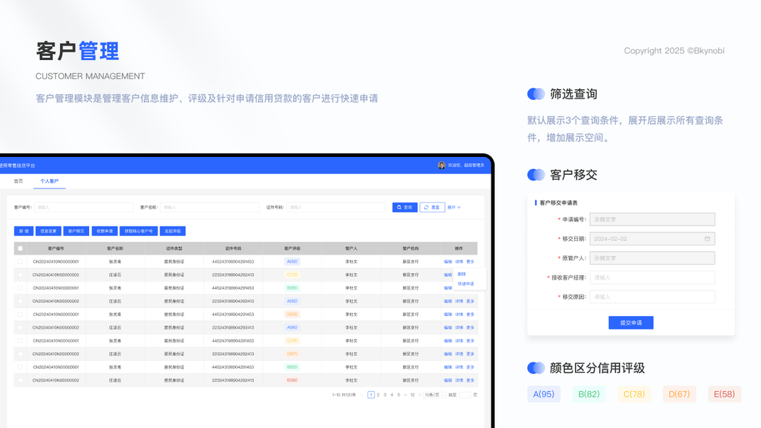Check the row checkbox for the B(85) customer
The width and height of the screenshot is (761, 428).
(x=21, y=287)
